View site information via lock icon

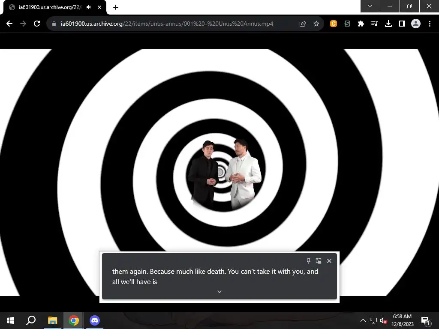[x=54, y=24]
